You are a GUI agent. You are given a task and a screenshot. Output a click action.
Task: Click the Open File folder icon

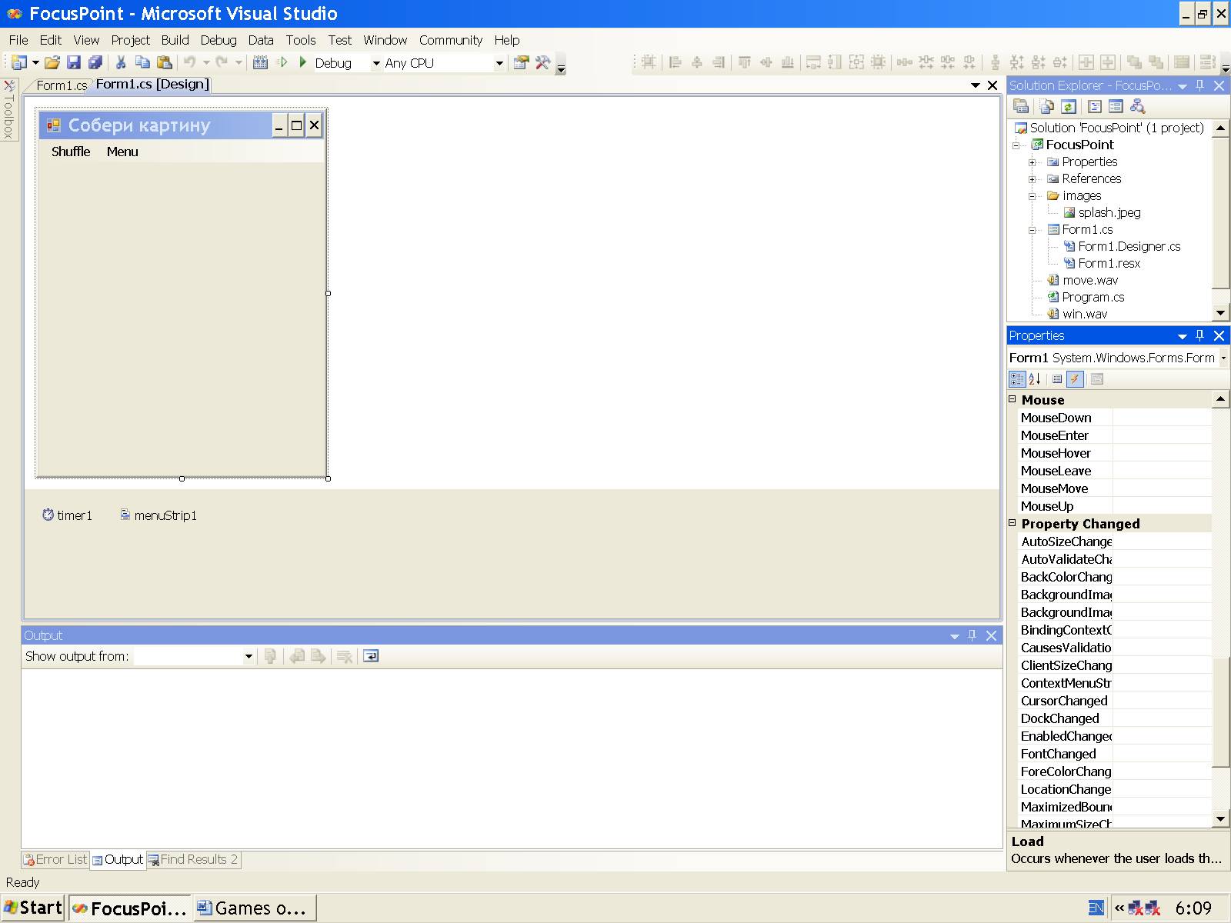52,63
